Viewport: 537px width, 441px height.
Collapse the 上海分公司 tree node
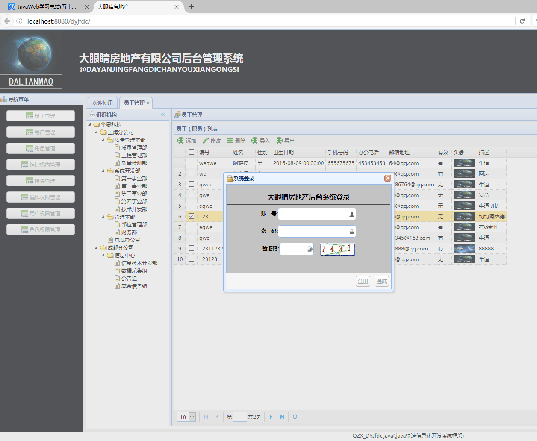pyautogui.click(x=97, y=132)
